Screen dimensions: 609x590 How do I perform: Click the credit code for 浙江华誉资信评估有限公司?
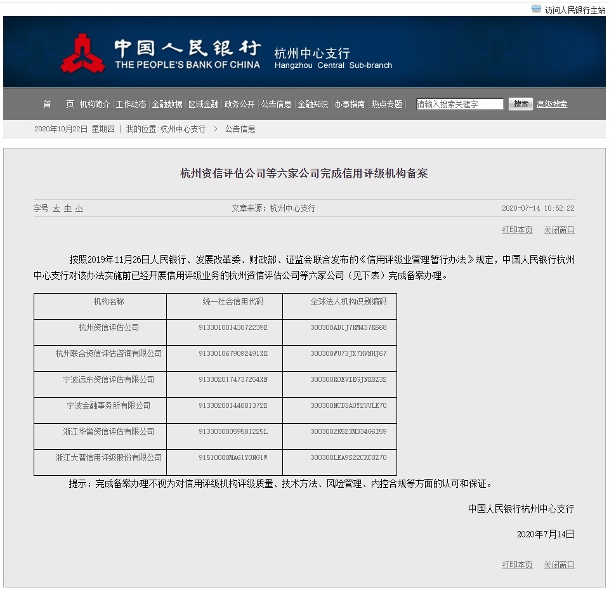point(233,431)
